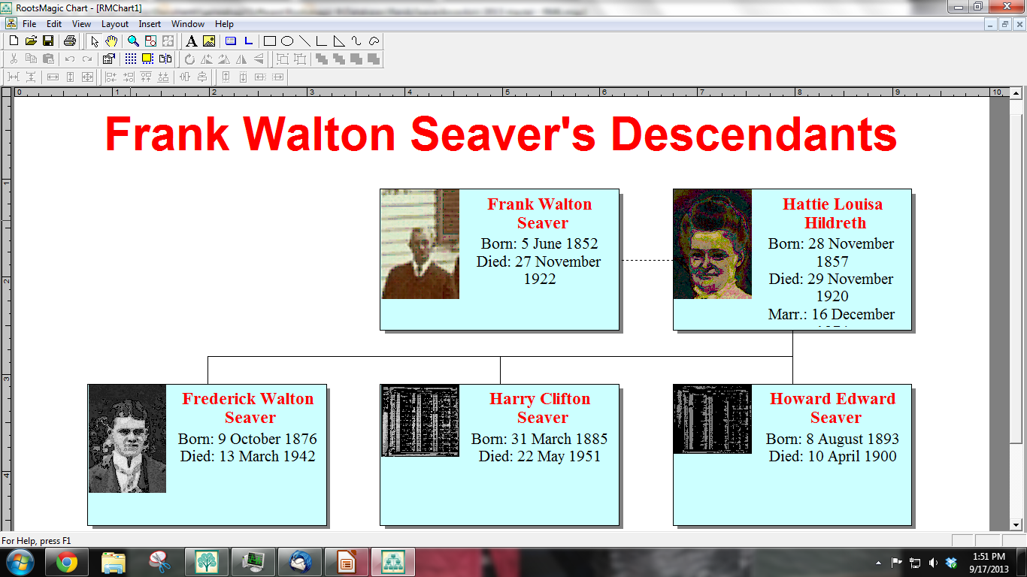
Task: Open the Layout menu
Action: (x=114, y=23)
